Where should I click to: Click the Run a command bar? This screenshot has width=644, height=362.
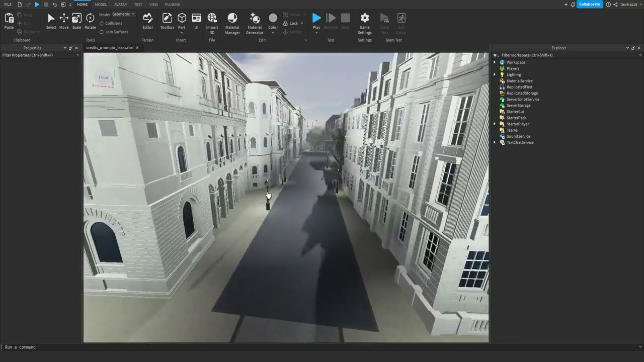[x=322, y=347]
